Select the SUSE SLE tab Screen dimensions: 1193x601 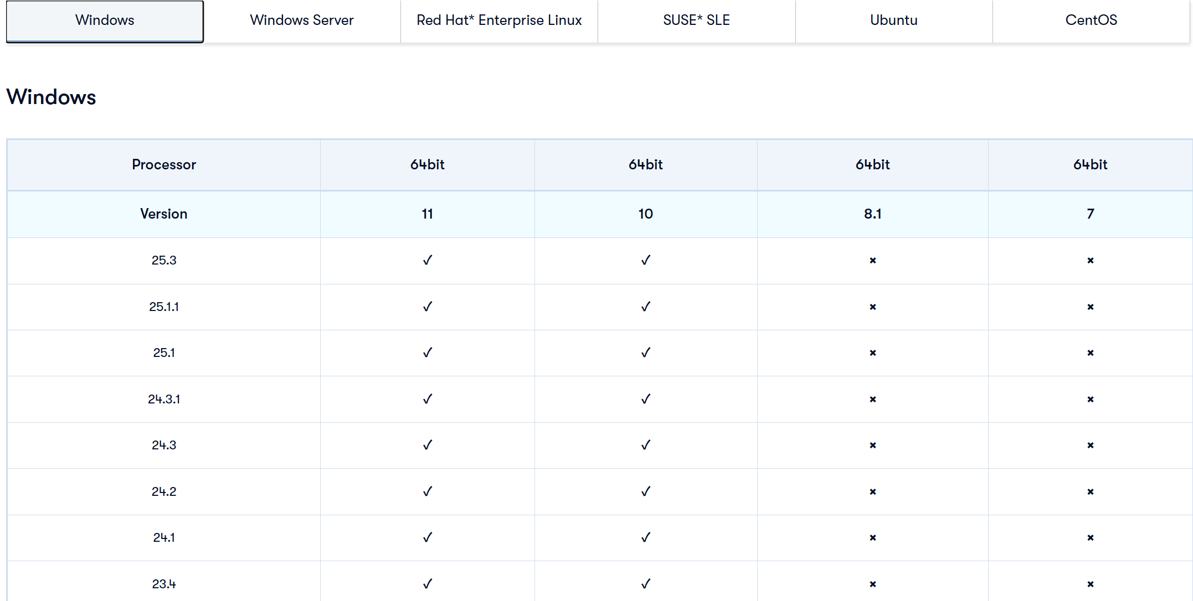[x=696, y=20]
